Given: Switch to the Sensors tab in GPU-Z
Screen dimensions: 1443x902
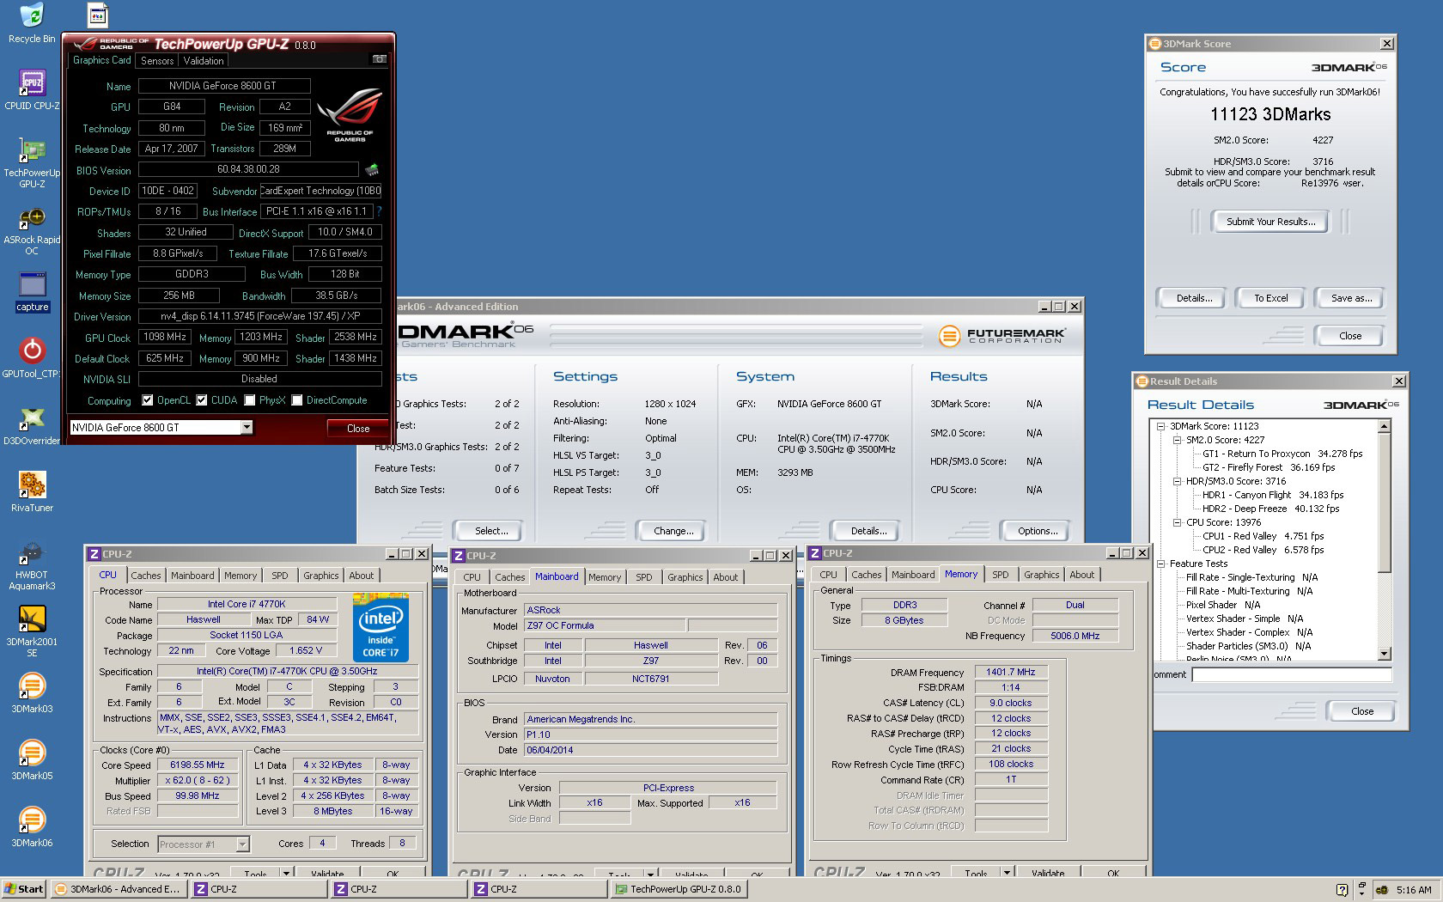Looking at the screenshot, I should [x=157, y=61].
